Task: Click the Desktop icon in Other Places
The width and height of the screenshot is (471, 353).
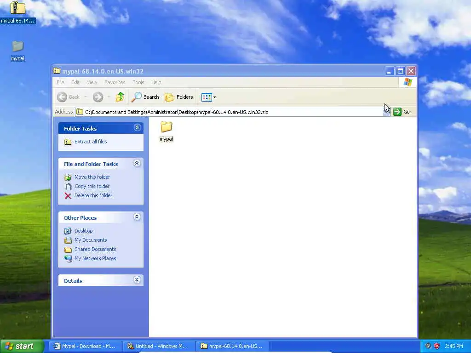Action: point(68,231)
